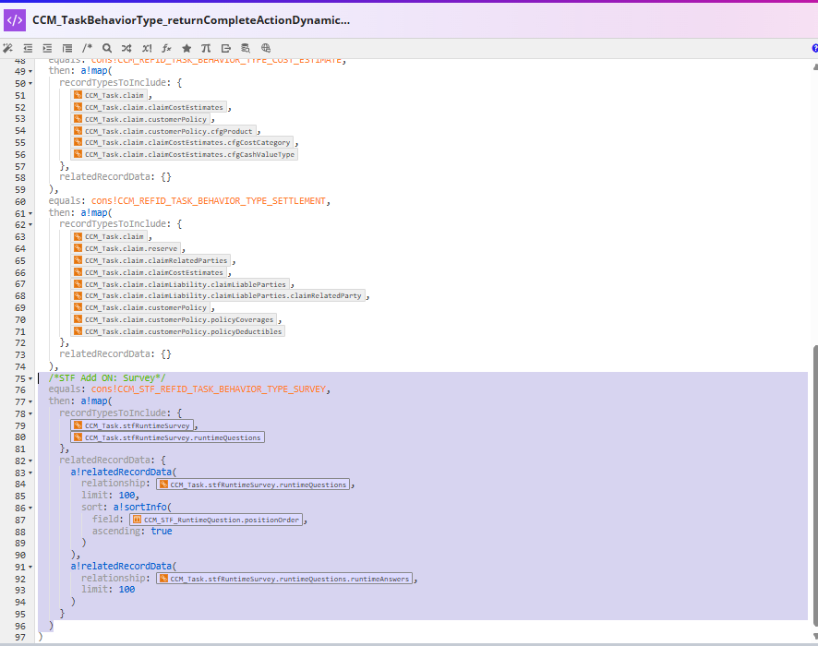Viewport: 818px width, 646px height.
Task: Click the outdent code toolbar icon
Action: [28, 49]
